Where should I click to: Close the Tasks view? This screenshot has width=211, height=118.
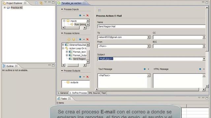click(70, 98)
